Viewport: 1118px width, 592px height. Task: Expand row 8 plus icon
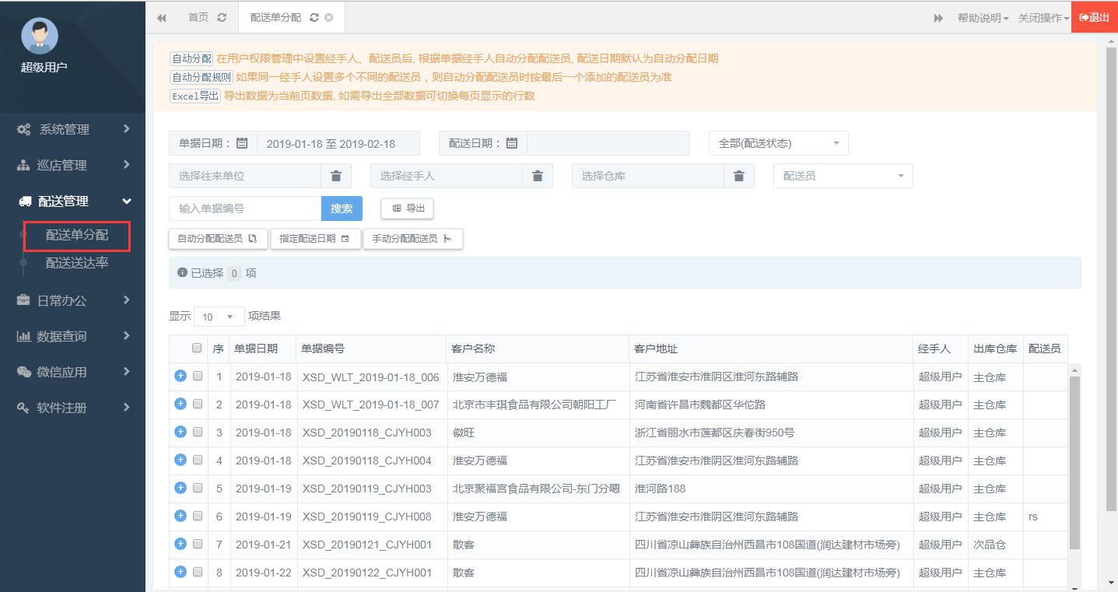click(x=180, y=572)
